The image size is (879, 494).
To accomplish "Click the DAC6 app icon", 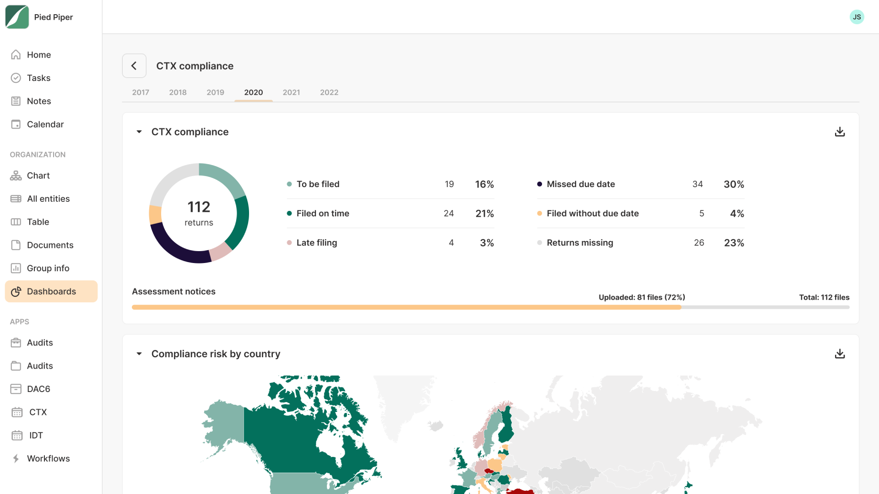I will click(16, 389).
